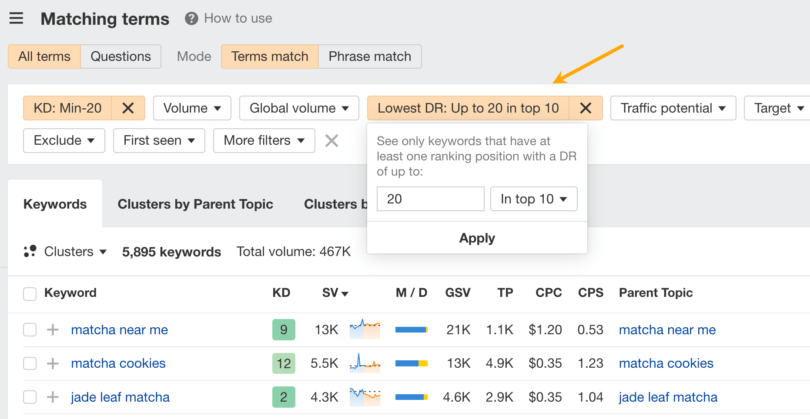Image resolution: width=810 pixels, height=419 pixels.
Task: Check the matcha cookies row checkbox
Action: [x=30, y=363]
